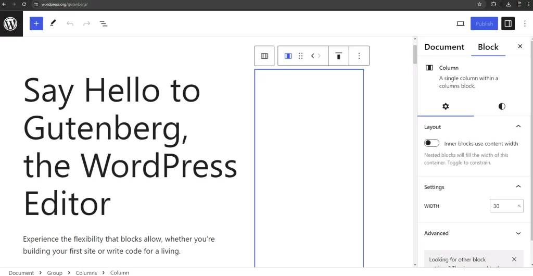Bookmark this page with star icon

479,4
